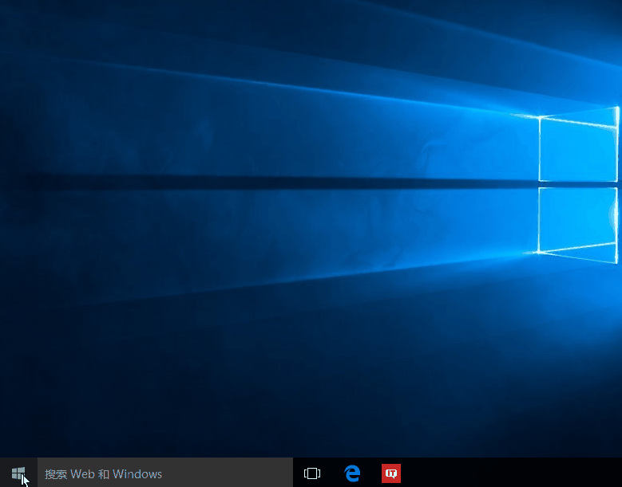Image resolution: width=622 pixels, height=487 pixels.
Task: Click the 'Windows' text in search box
Action: (x=137, y=474)
